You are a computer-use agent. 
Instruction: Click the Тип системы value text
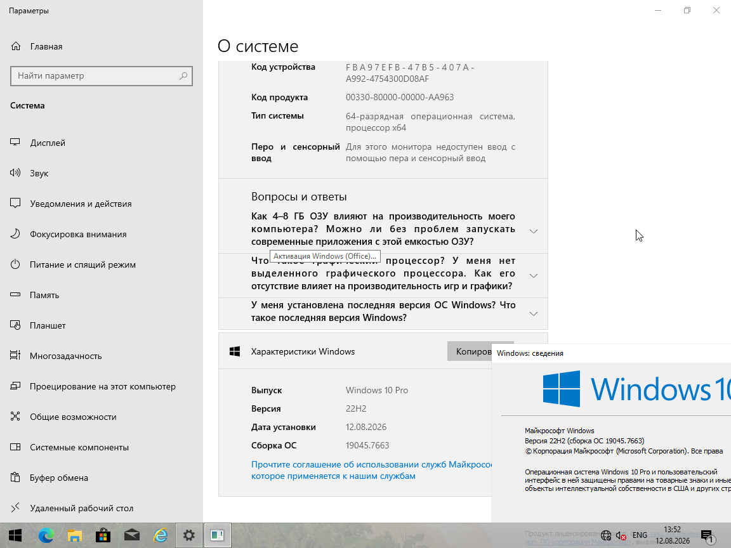pyautogui.click(x=430, y=122)
